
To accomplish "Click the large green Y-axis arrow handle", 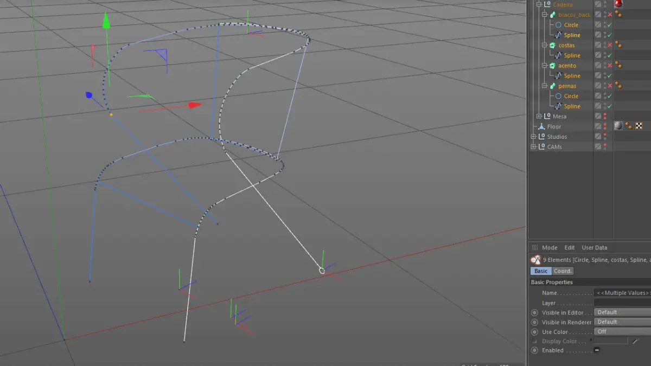I will point(106,21).
